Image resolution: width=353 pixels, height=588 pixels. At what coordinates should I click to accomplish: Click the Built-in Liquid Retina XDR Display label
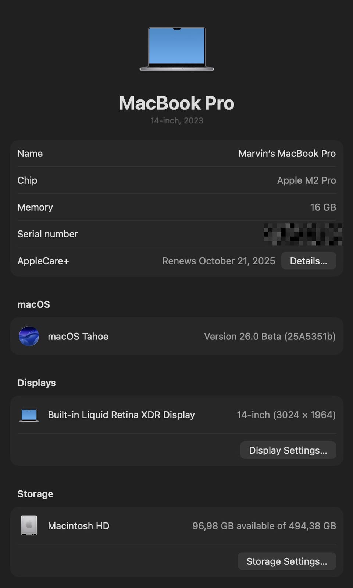[x=121, y=415]
